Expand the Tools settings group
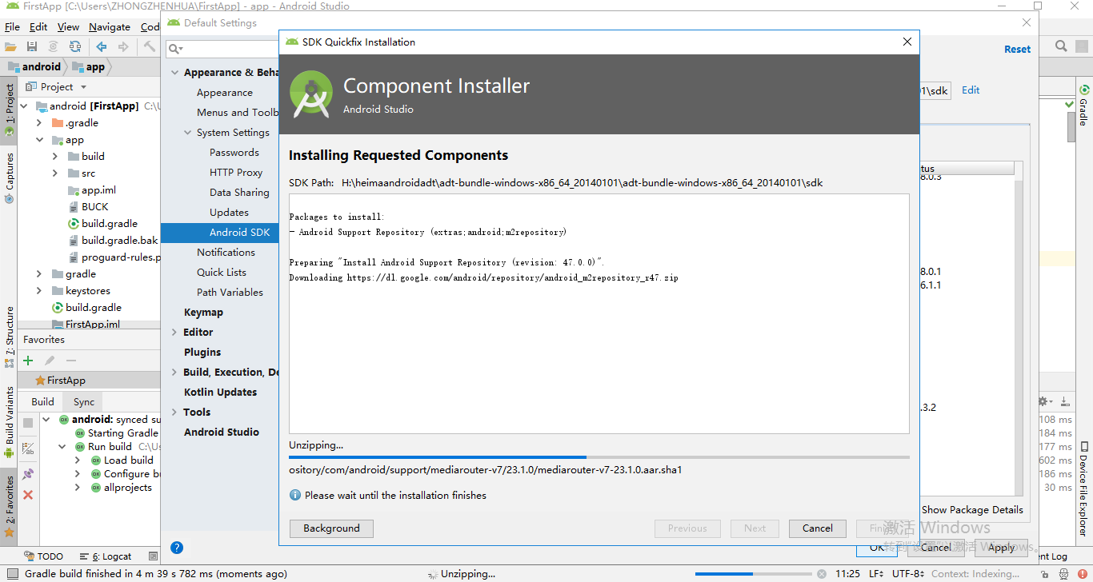Screen dimensions: 1093x582 point(175,412)
